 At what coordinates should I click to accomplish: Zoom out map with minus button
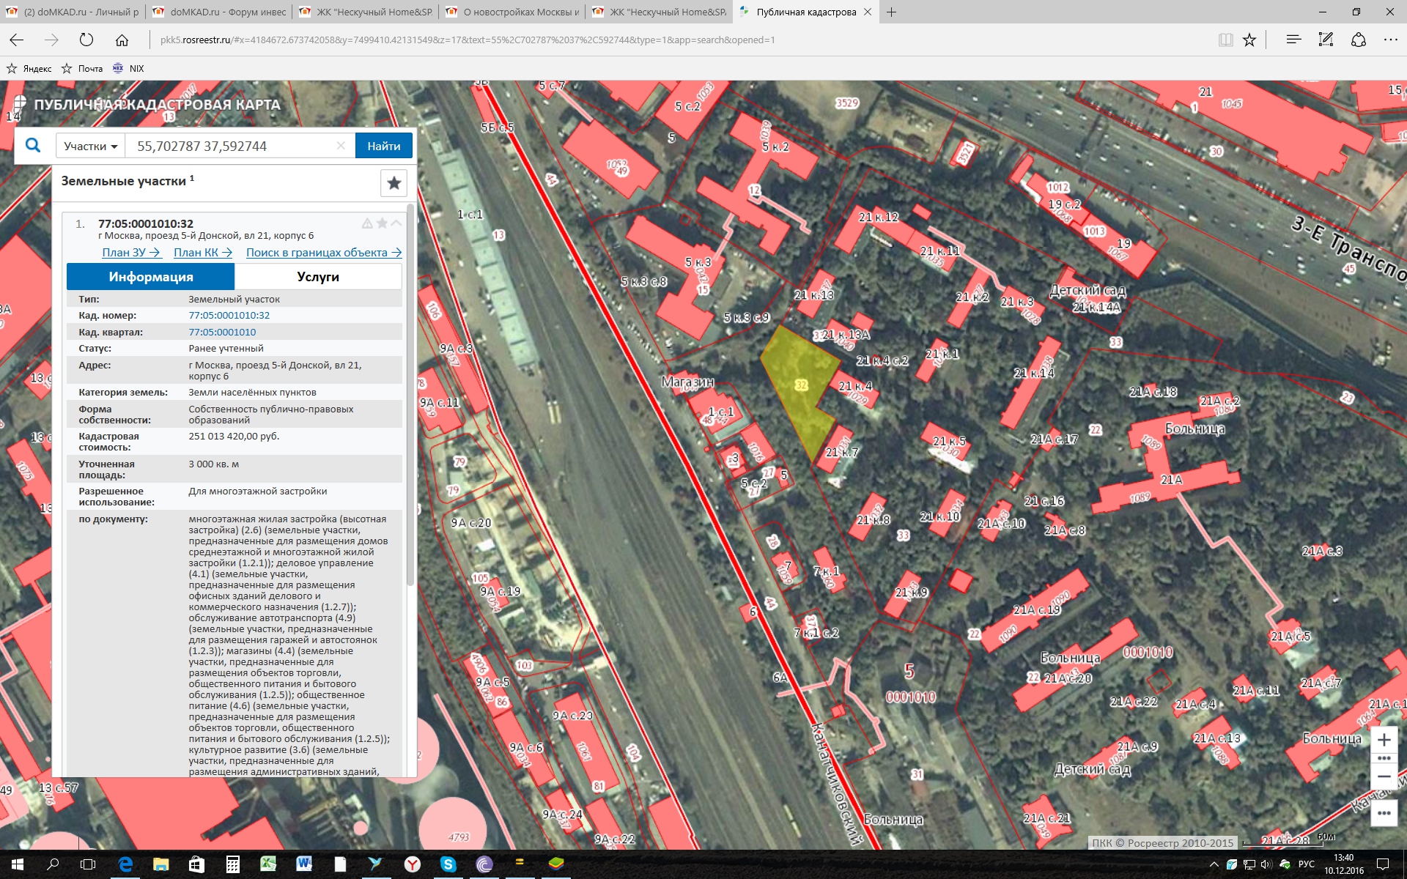click(x=1384, y=777)
